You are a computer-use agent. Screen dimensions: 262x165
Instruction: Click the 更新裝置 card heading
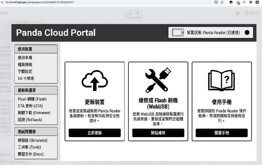pos(95,102)
